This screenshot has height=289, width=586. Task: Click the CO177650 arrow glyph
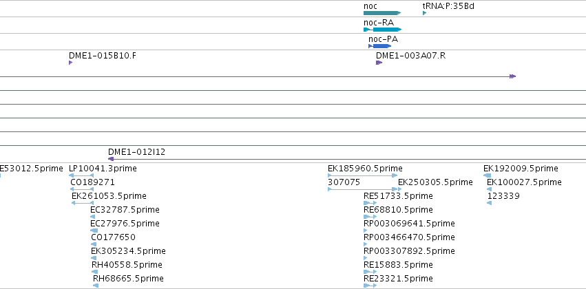[94, 244]
